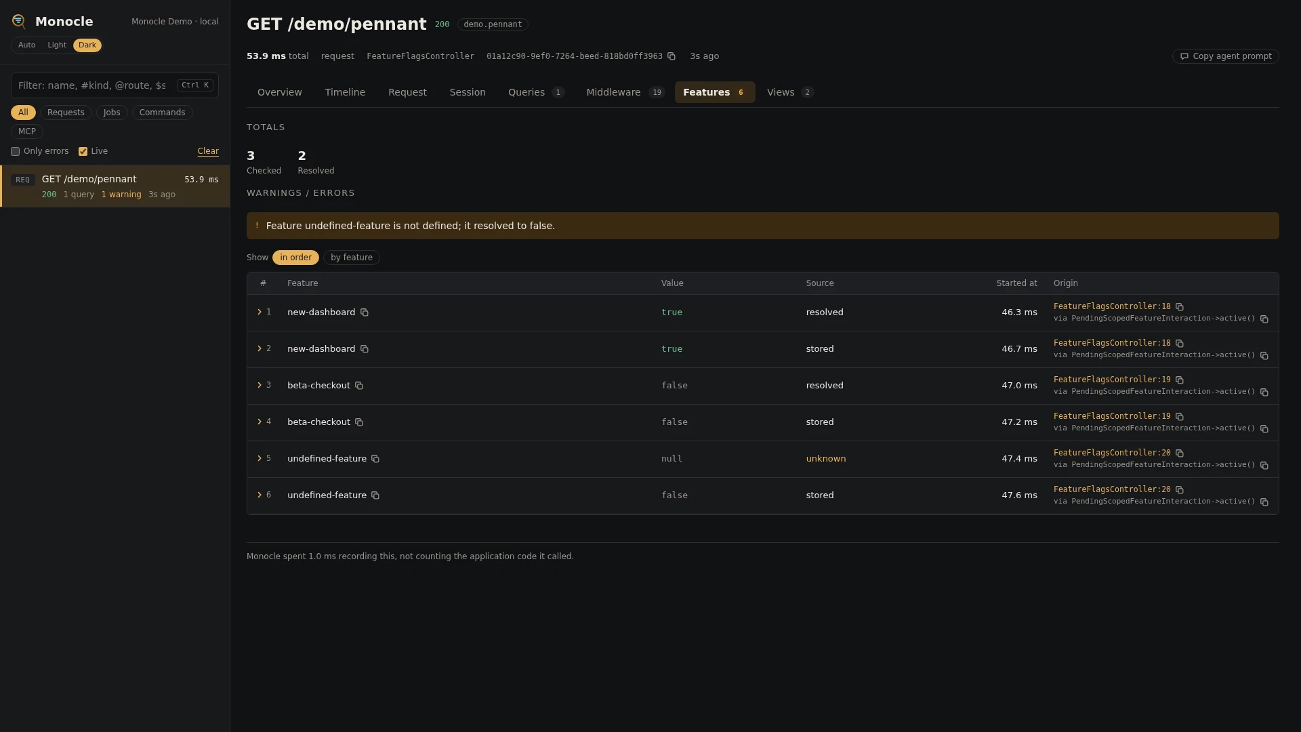Screen dimensions: 1301x732
Task: Copy FeatureFlagsController:18 origin in row 2
Action: 1180,344
